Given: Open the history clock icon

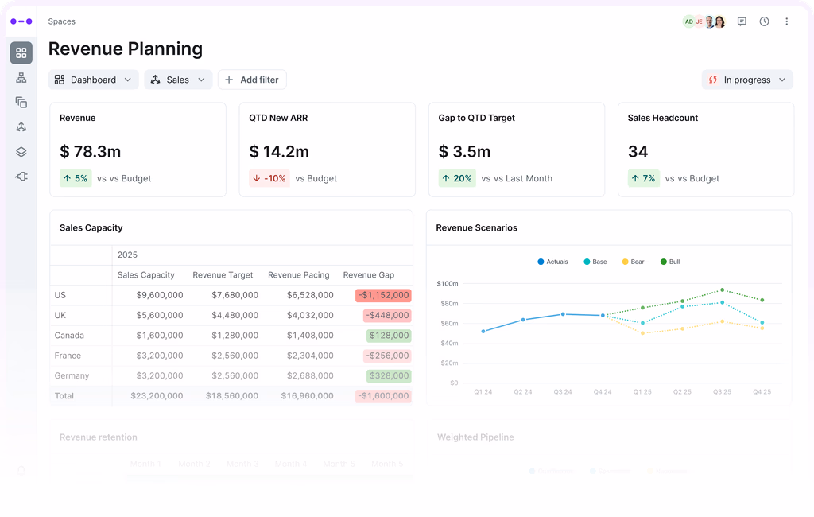Looking at the screenshot, I should (764, 21).
